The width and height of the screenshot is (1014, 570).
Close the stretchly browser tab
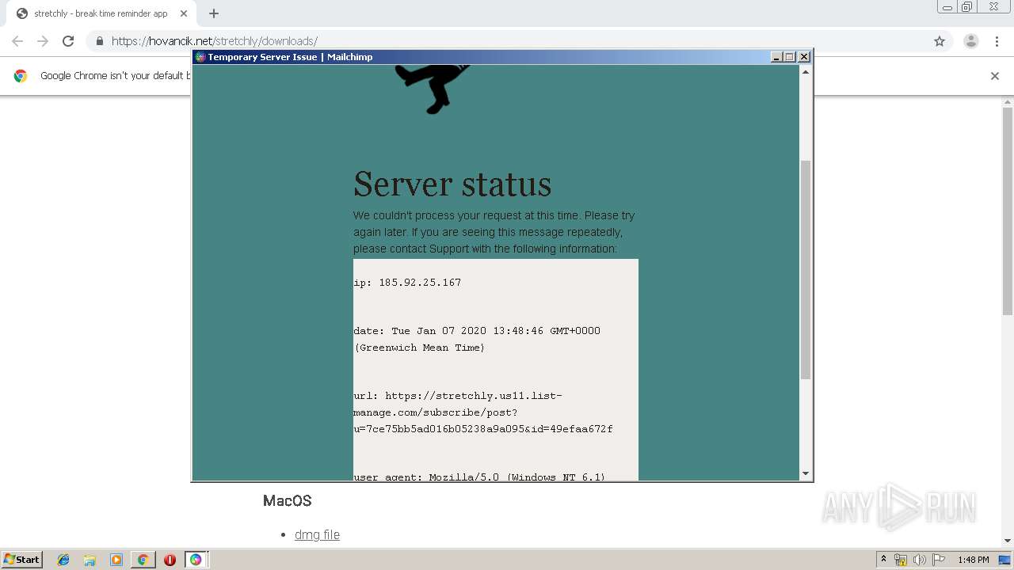185,13
